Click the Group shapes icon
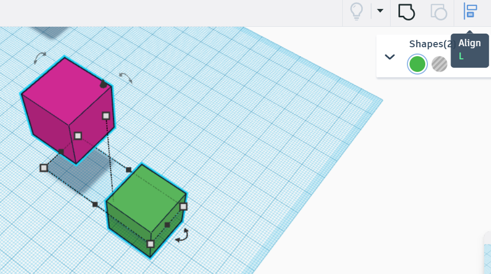The height and width of the screenshot is (274, 491). click(406, 12)
